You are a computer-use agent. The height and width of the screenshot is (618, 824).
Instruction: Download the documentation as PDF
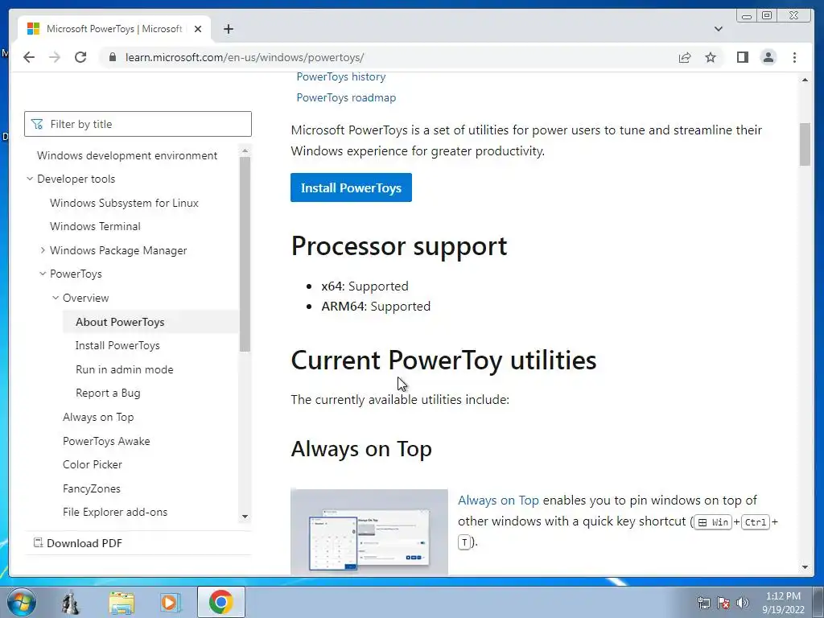(x=78, y=543)
